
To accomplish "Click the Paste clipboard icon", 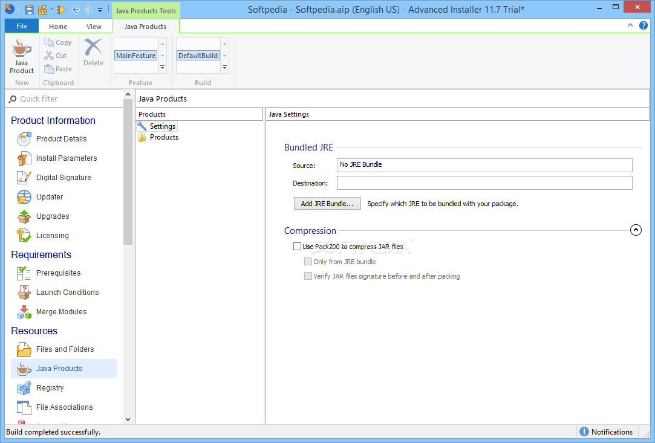I will click(49, 69).
